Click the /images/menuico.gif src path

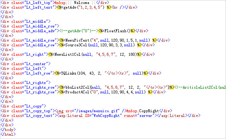click(x=97, y=111)
